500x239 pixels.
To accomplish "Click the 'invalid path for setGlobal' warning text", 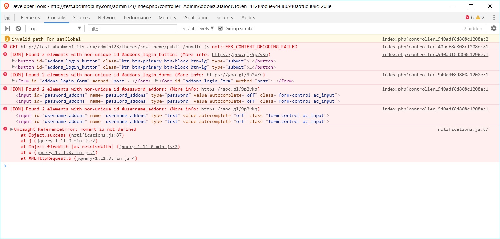I will pyautogui.click(x=46, y=39).
